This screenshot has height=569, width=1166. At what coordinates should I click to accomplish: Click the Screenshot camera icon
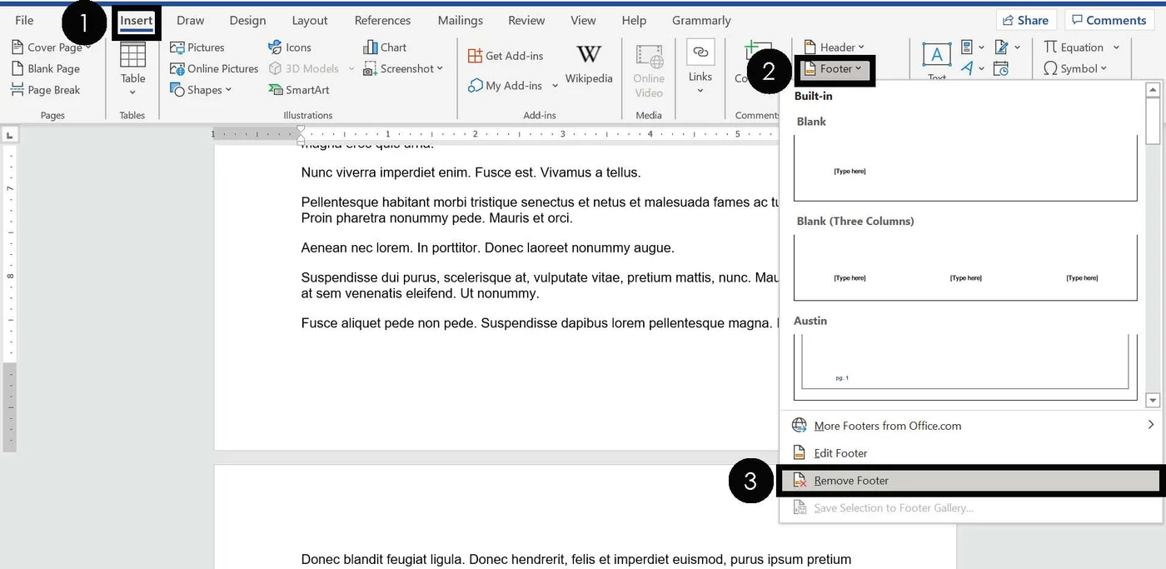[370, 68]
